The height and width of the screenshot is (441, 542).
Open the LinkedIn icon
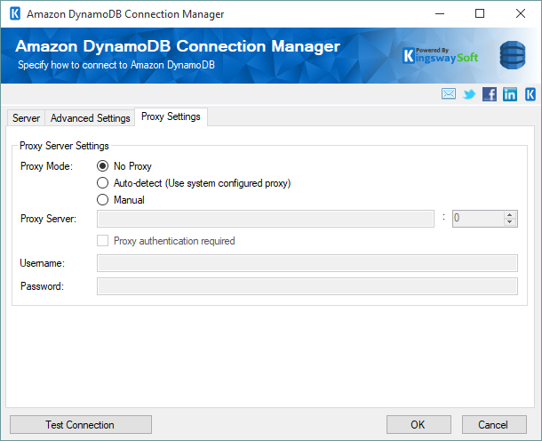(510, 94)
